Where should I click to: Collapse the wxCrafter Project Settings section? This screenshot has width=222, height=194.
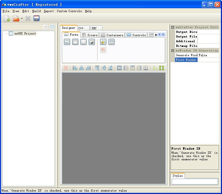[173, 27]
